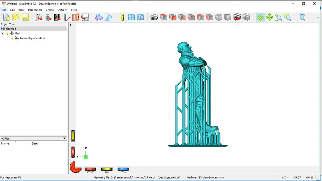Viewport: 322px width, 181px height.
Task: Click the vertical red thumbwheel
Action: (73, 152)
